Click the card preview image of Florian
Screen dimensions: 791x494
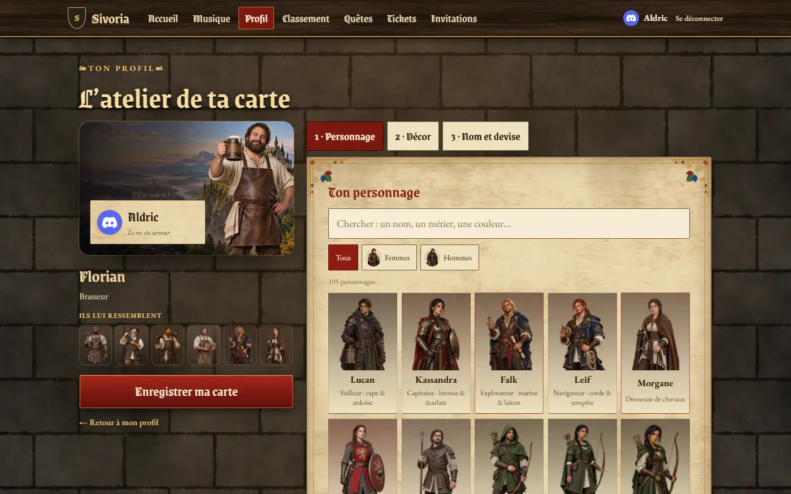(x=186, y=188)
